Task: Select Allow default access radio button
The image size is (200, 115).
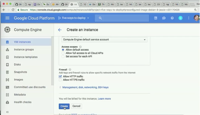Action: (63, 50)
